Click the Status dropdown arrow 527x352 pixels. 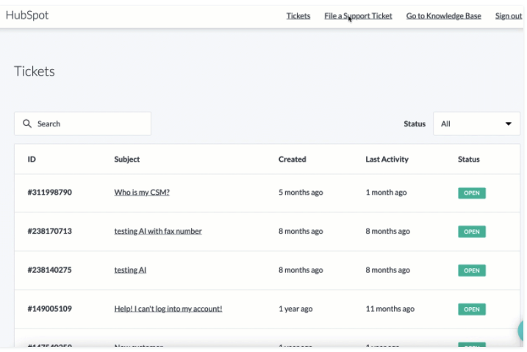click(x=508, y=123)
